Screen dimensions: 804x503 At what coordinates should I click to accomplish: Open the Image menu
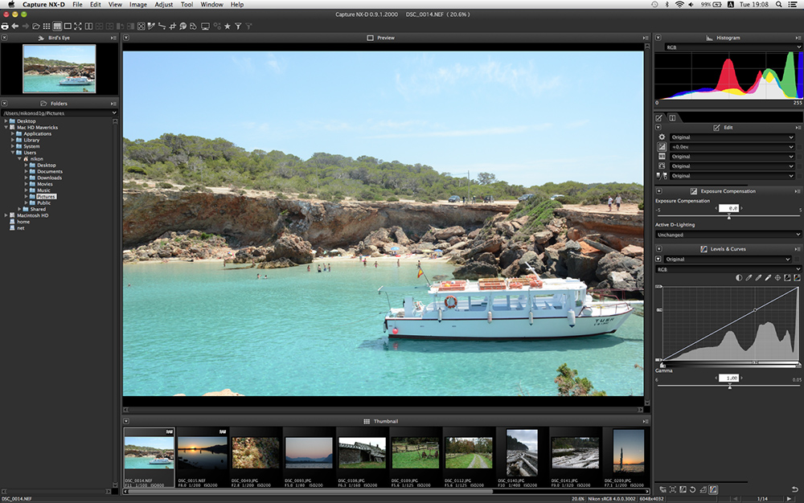[x=138, y=5]
